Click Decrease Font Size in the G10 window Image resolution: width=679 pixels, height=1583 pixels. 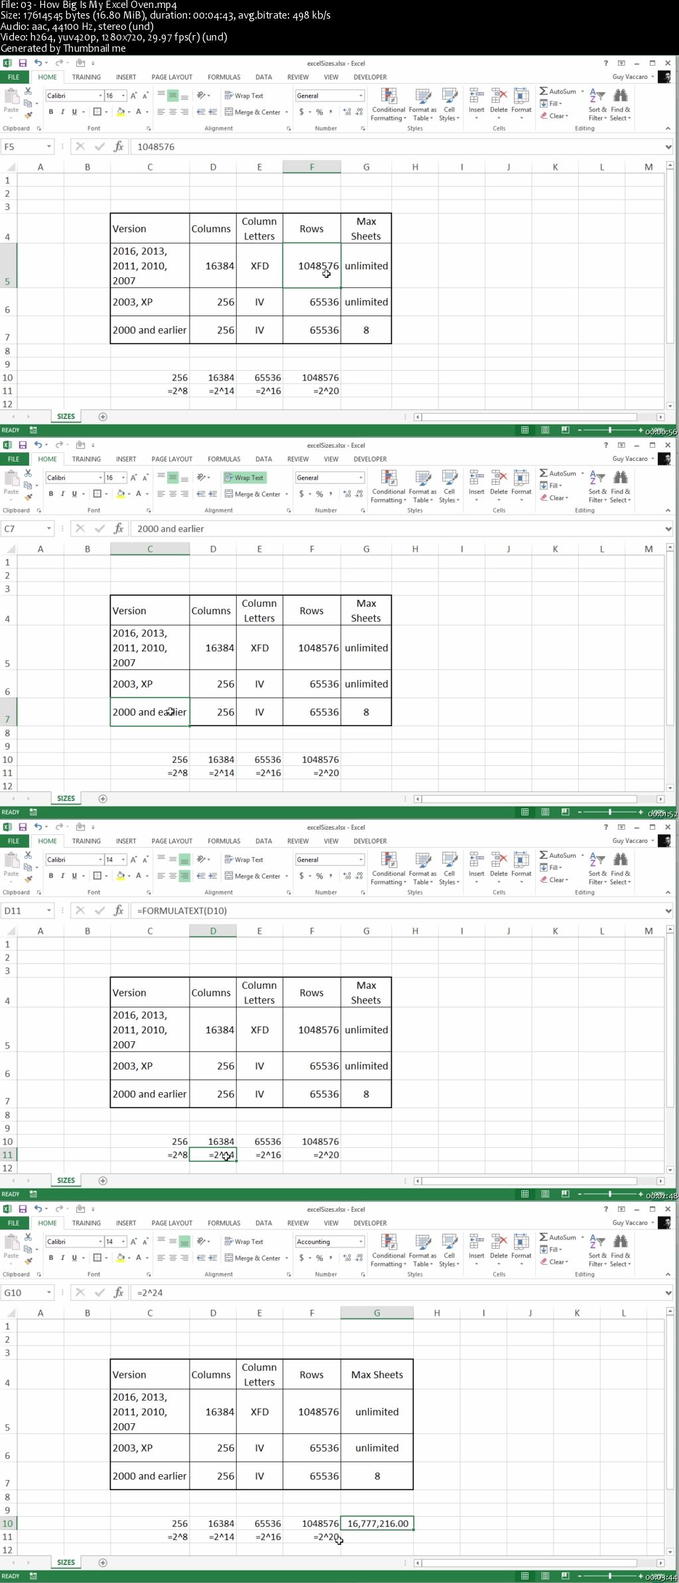[x=145, y=1241]
